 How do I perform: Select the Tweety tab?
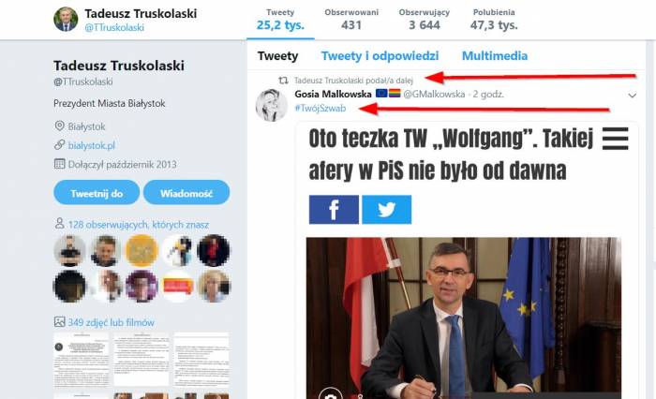click(x=277, y=55)
